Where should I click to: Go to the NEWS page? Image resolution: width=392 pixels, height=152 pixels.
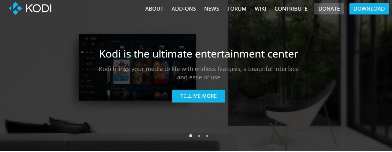pos(211,9)
